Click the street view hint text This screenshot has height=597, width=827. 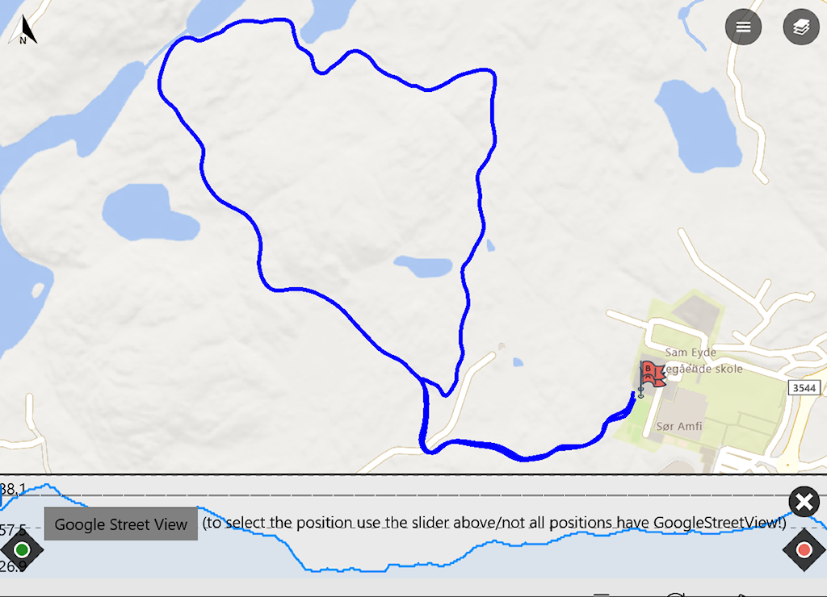[x=494, y=523]
